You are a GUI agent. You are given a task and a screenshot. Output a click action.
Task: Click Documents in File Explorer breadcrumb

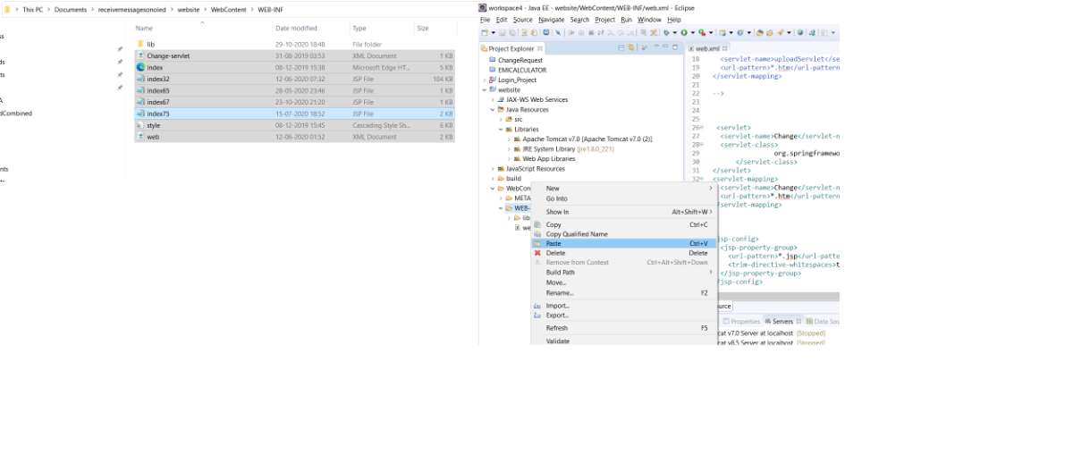71,9
